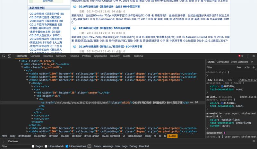
Task: Open the Terminal tab
Action: click(138, 56)
